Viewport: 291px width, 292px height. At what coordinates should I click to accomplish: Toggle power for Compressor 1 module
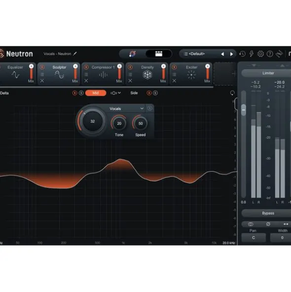[x=86, y=67]
